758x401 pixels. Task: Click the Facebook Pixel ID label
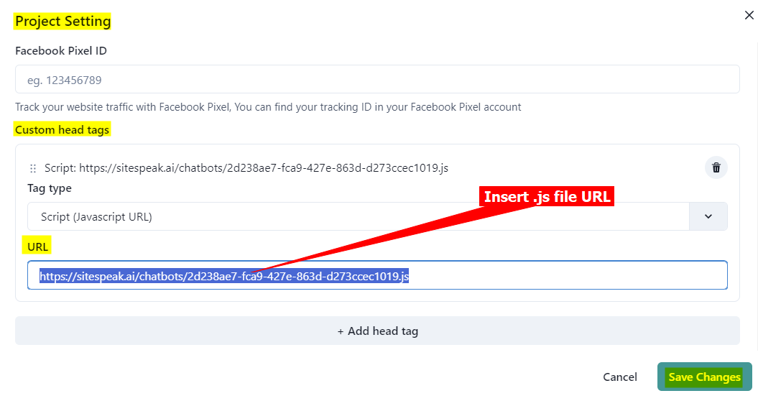coord(61,50)
